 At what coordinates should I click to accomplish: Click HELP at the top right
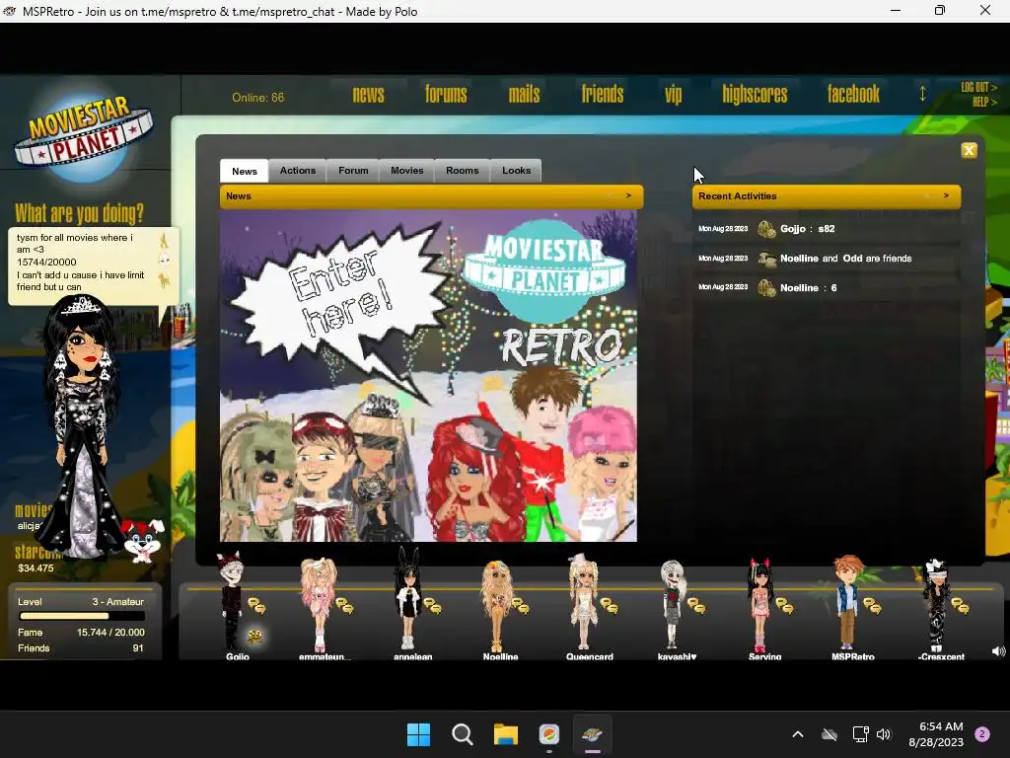(x=984, y=102)
